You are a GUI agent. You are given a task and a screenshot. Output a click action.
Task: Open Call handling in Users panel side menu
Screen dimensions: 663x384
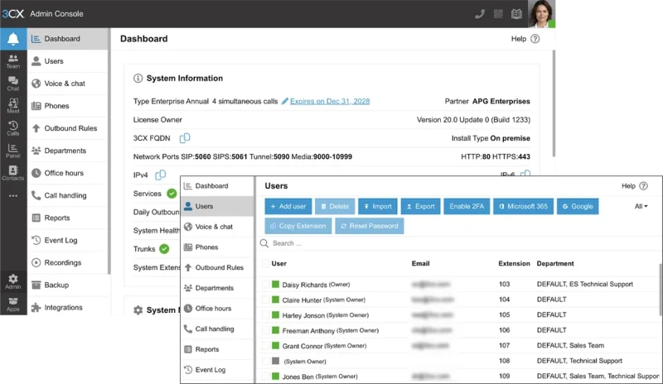click(x=218, y=329)
